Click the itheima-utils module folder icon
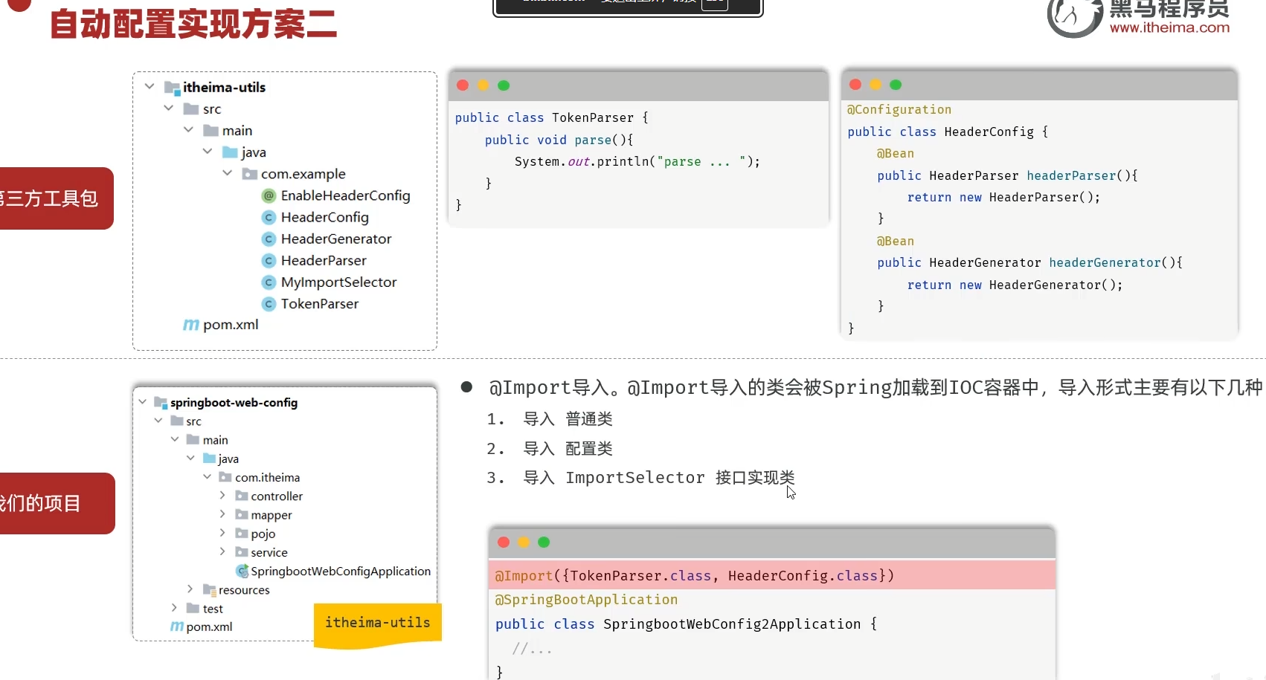The image size is (1266, 680). [x=172, y=88]
